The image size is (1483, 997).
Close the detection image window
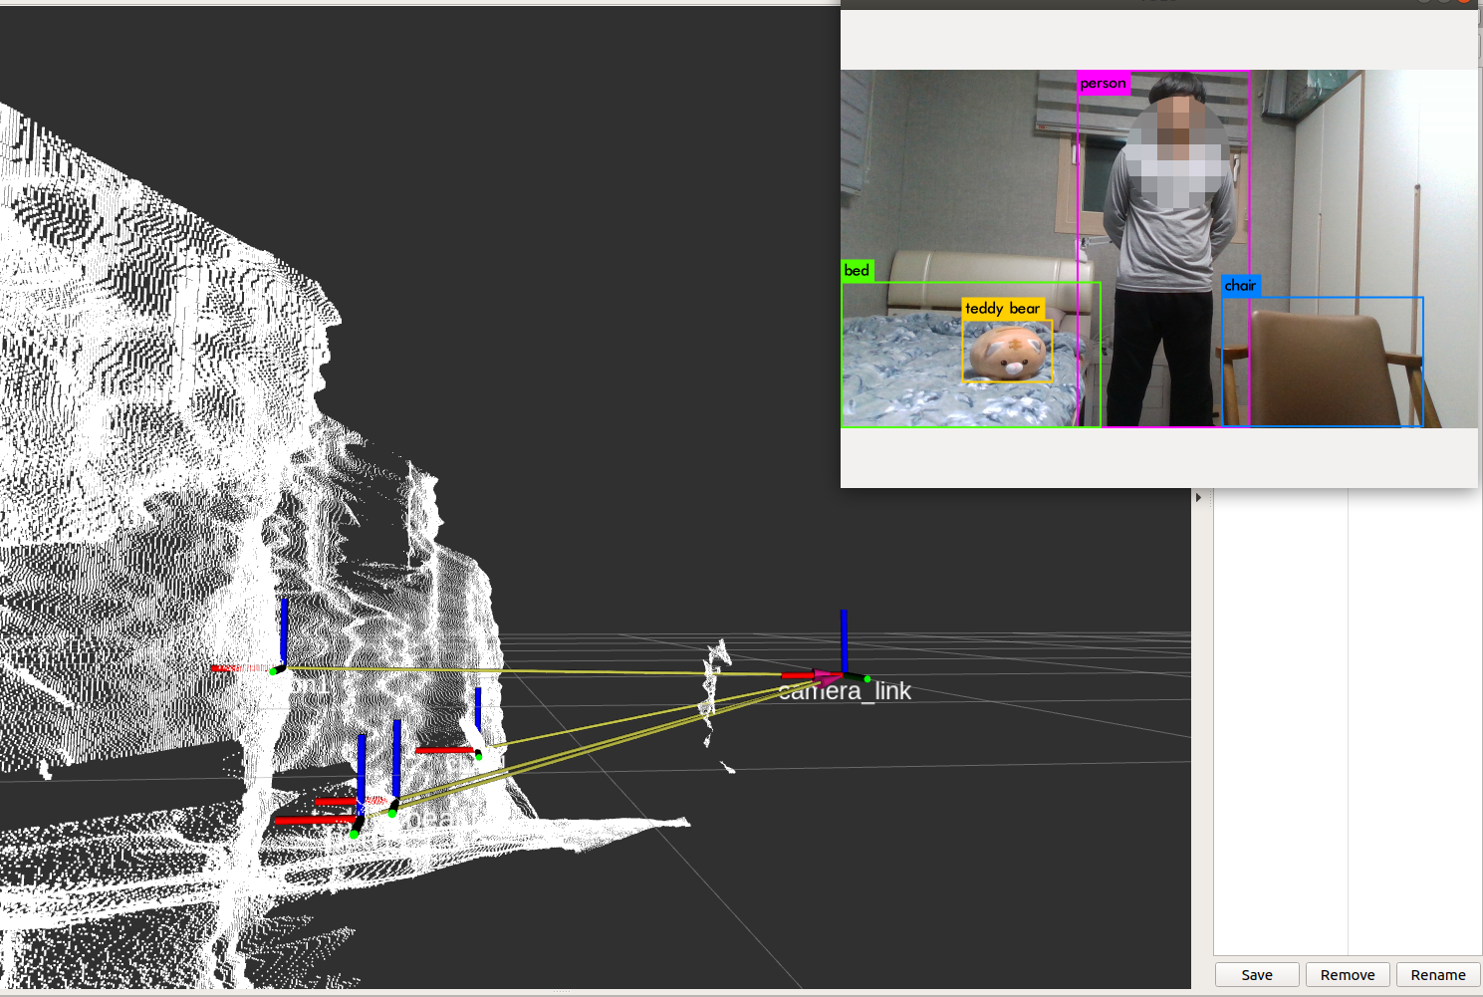[x=1464, y=2]
